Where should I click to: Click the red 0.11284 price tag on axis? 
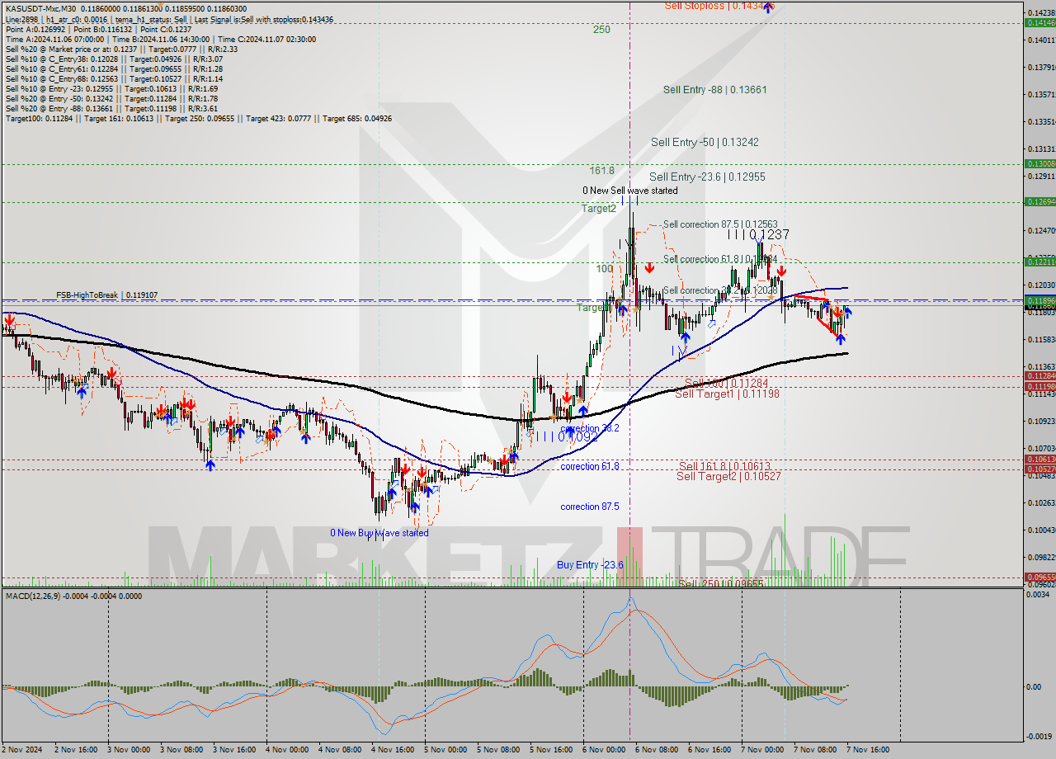click(1039, 375)
